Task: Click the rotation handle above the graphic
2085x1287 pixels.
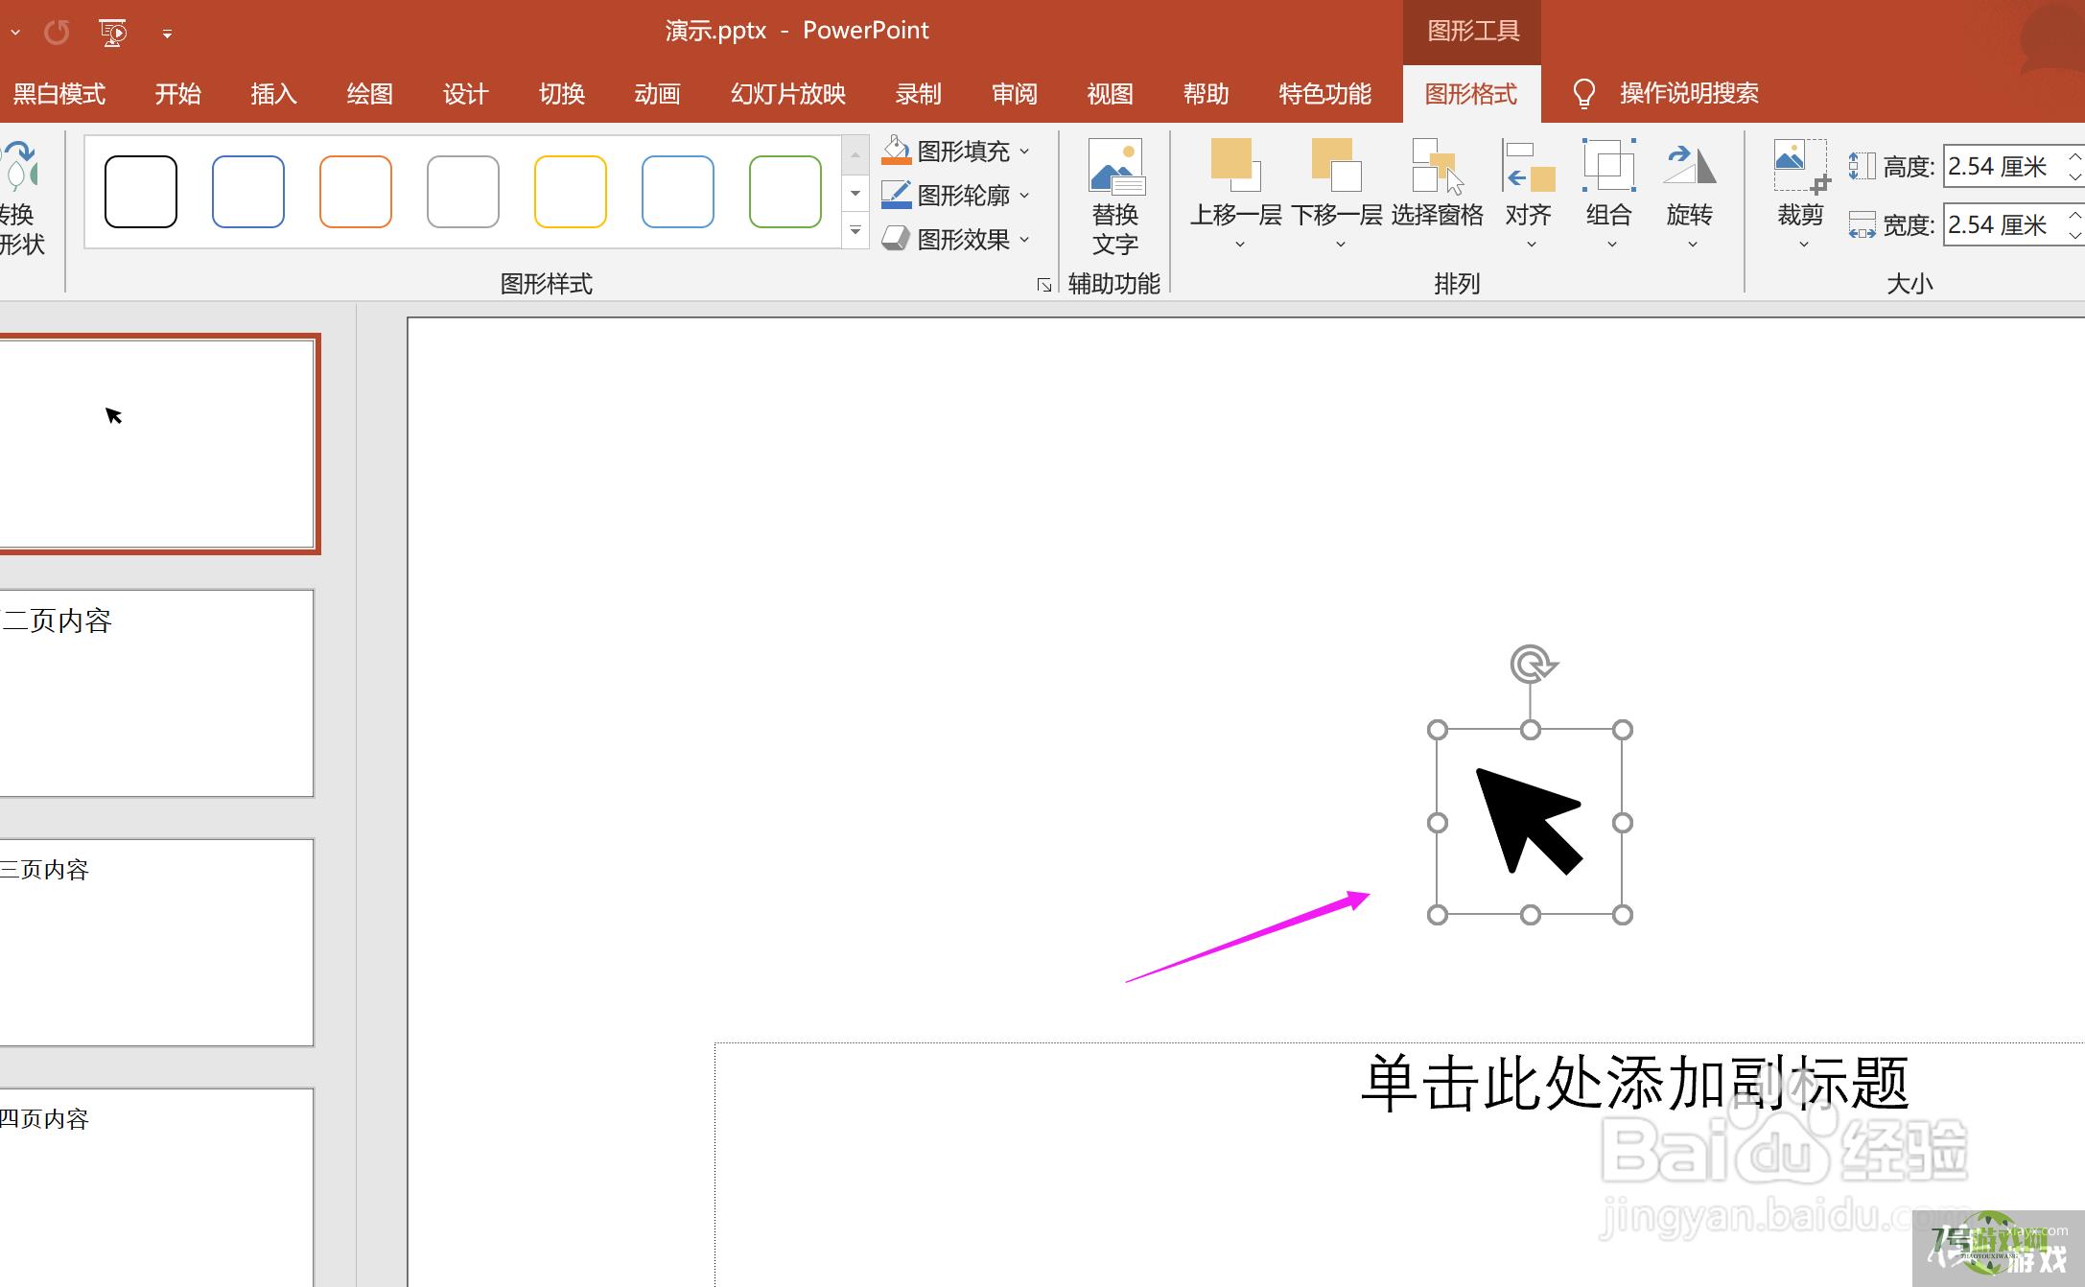Action: 1532,664
